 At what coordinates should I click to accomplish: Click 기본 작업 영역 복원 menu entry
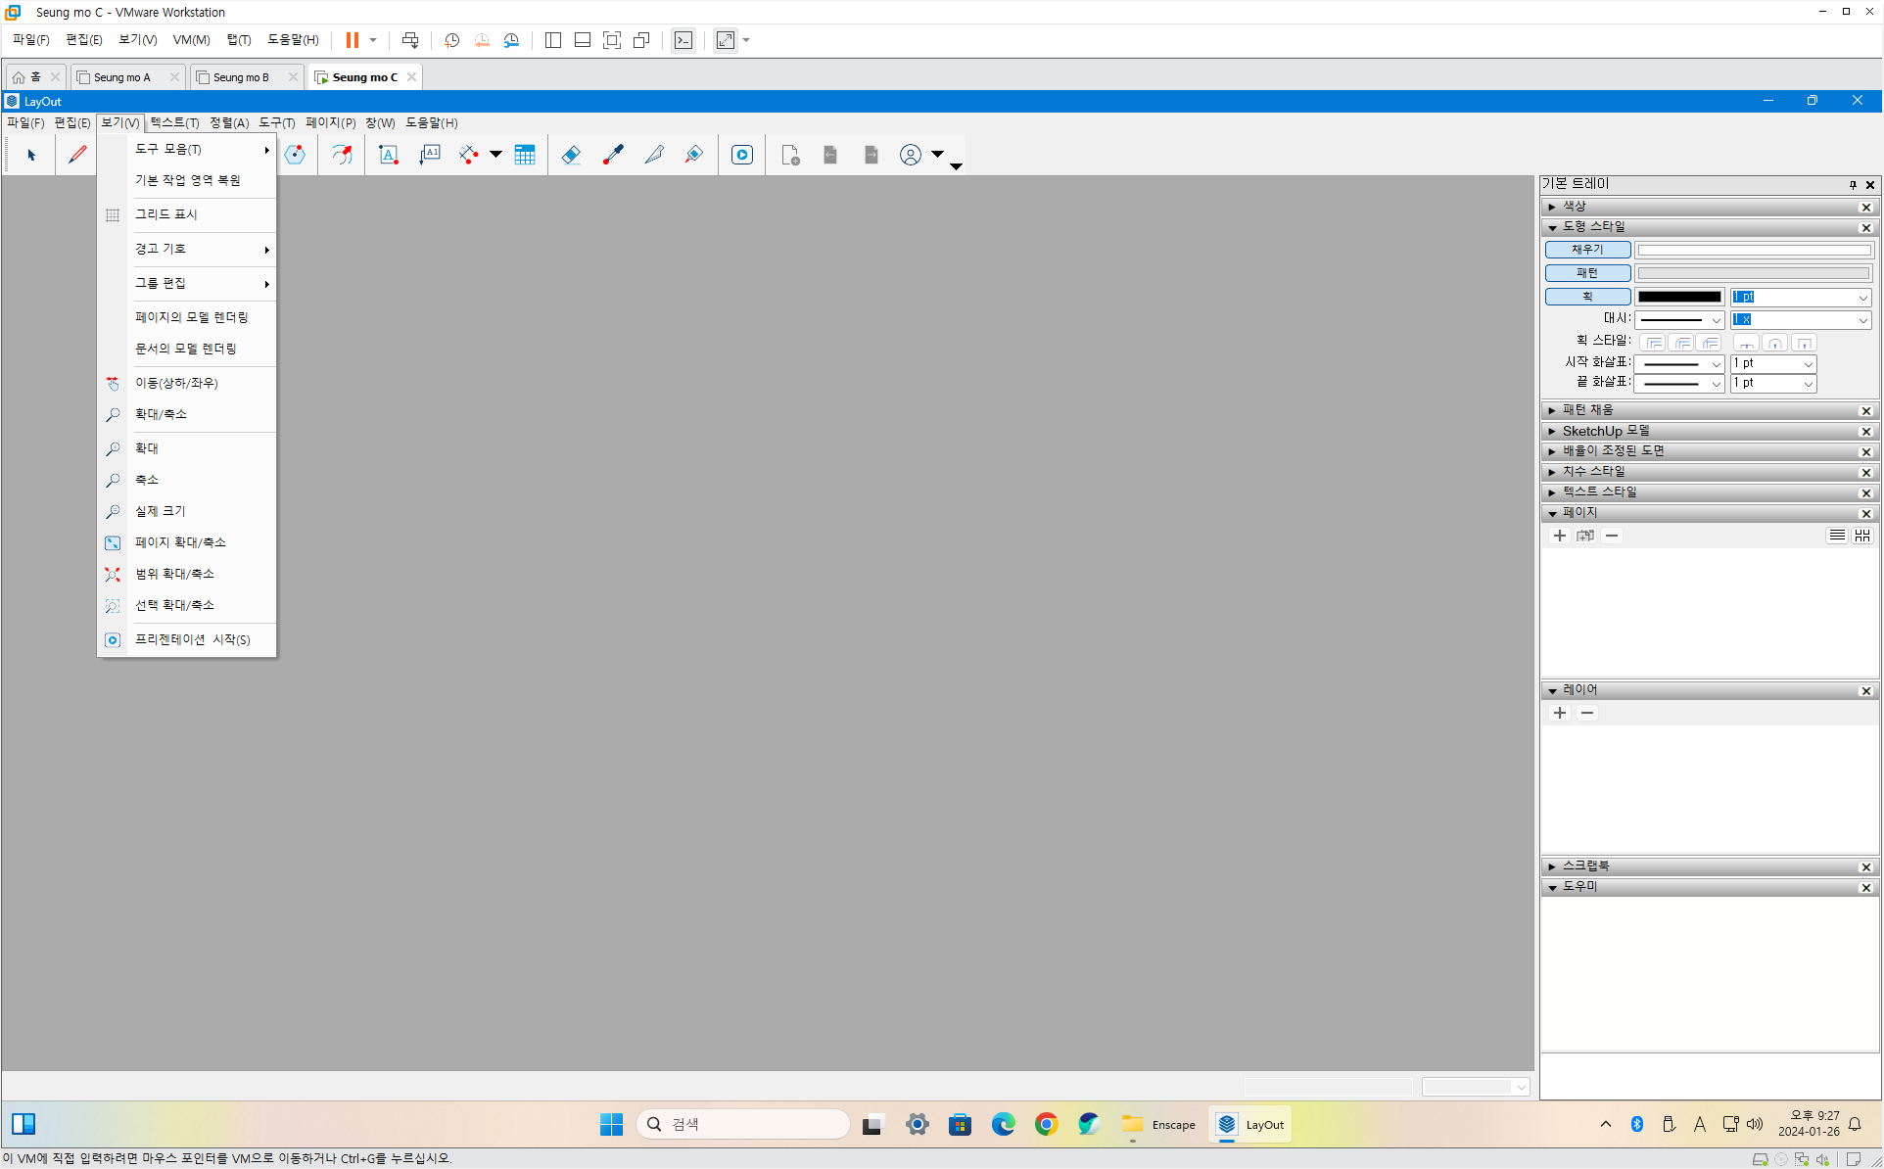pyautogui.click(x=188, y=180)
